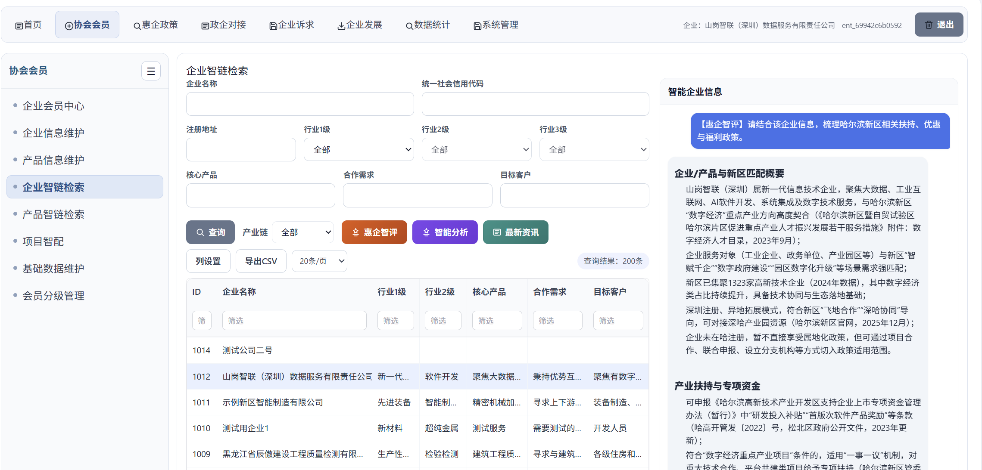Switch to 政企对接 menu
Viewport: 982px width, 470px height.
(224, 25)
